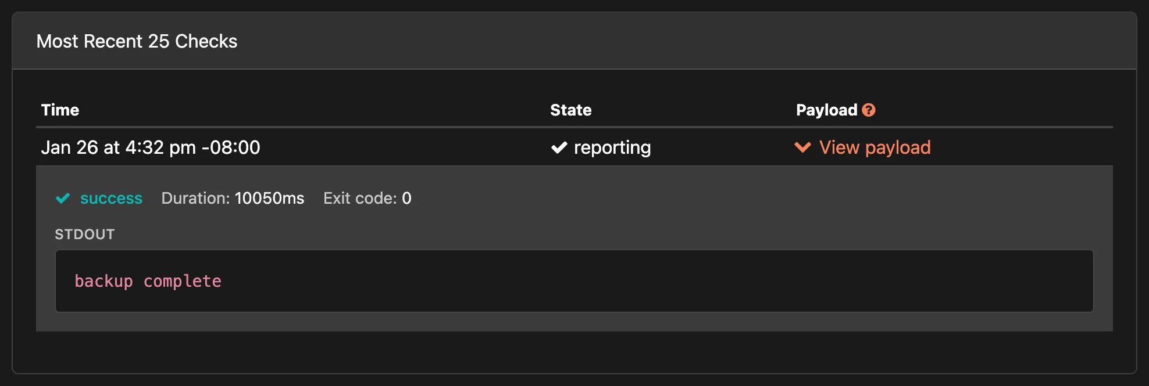Select the backup complete output text
This screenshot has width=1149, height=386.
pos(148,281)
